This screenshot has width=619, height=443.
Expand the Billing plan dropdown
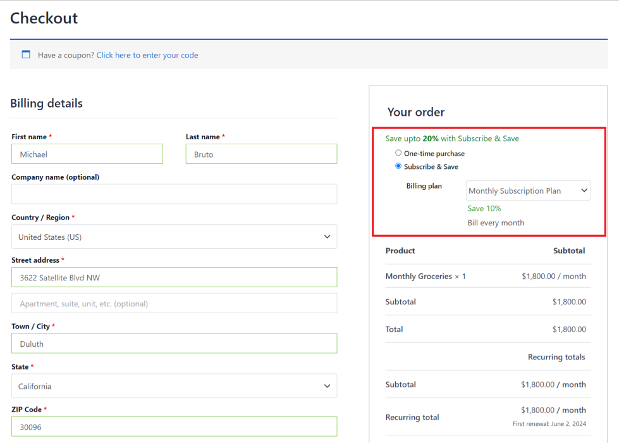tap(528, 190)
